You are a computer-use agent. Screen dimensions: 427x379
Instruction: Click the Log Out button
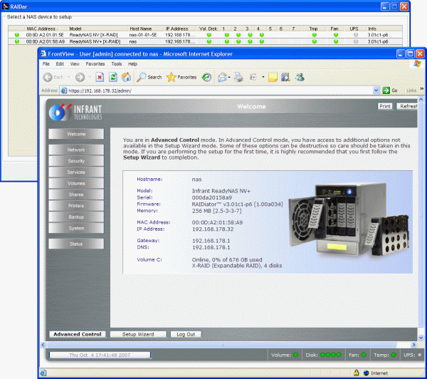(x=186, y=334)
